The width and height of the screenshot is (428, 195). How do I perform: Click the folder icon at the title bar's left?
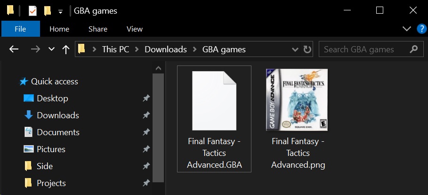point(10,10)
